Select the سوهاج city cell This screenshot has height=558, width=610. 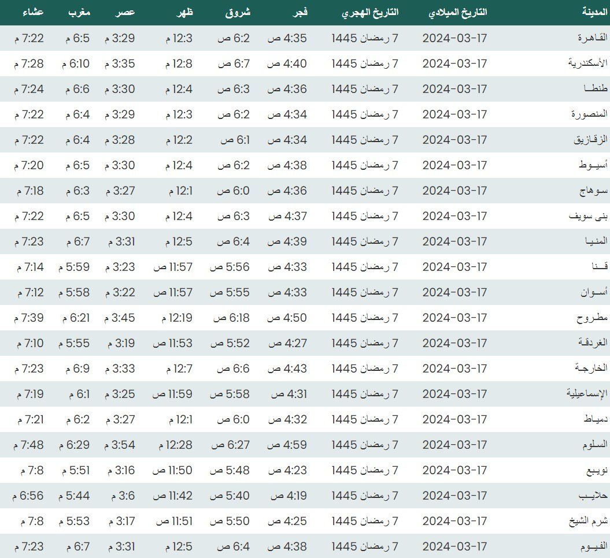[594, 191]
